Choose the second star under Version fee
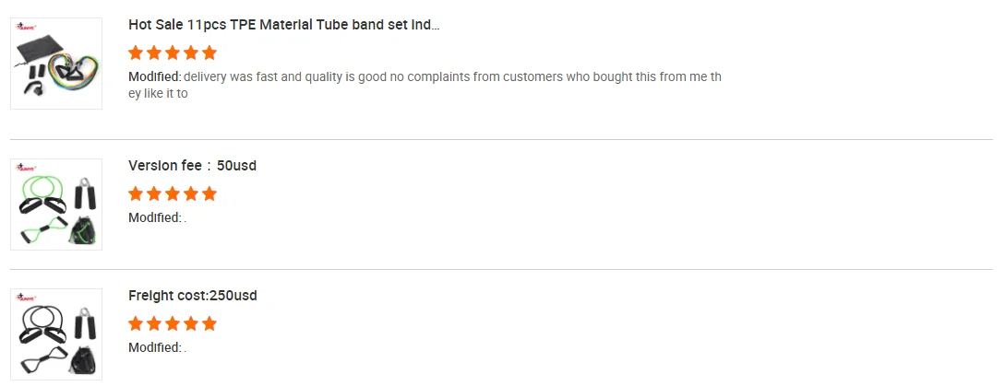The image size is (1005, 386). (154, 193)
